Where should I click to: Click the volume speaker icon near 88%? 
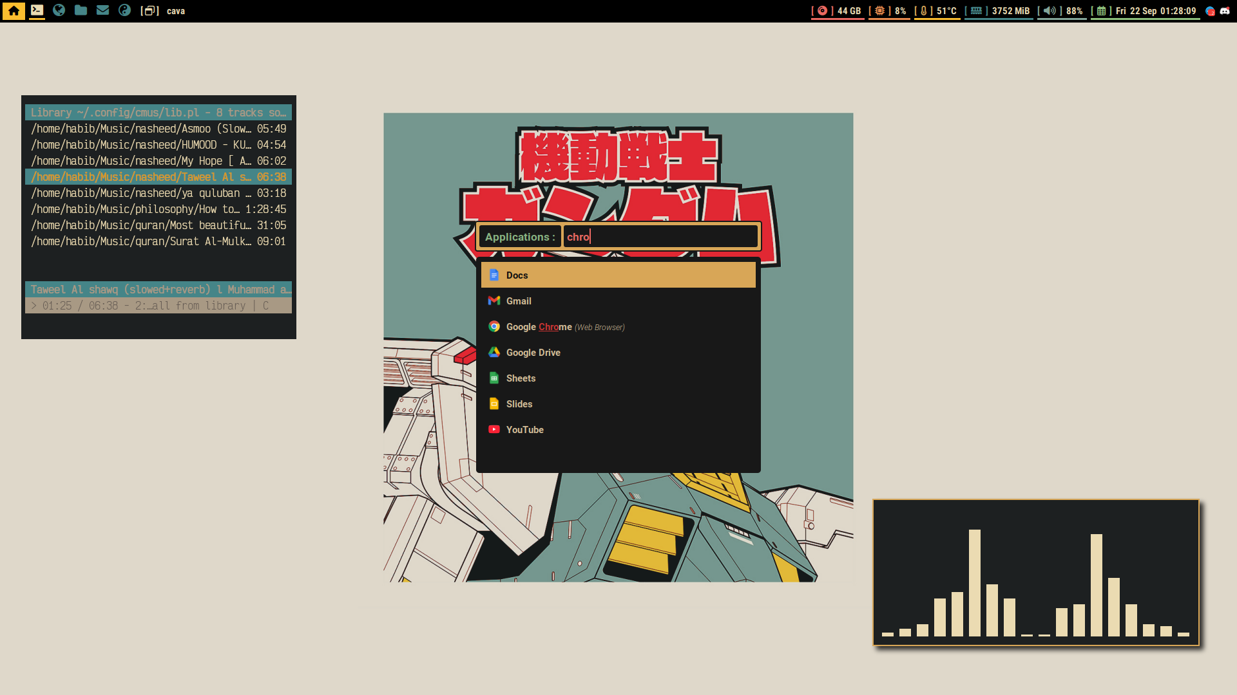point(1050,11)
